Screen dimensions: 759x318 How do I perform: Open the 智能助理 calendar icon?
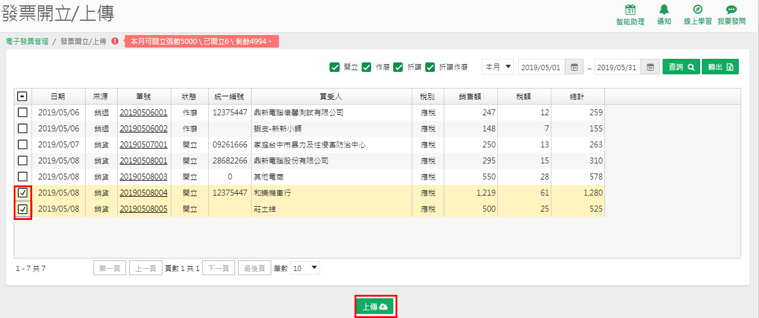[631, 10]
